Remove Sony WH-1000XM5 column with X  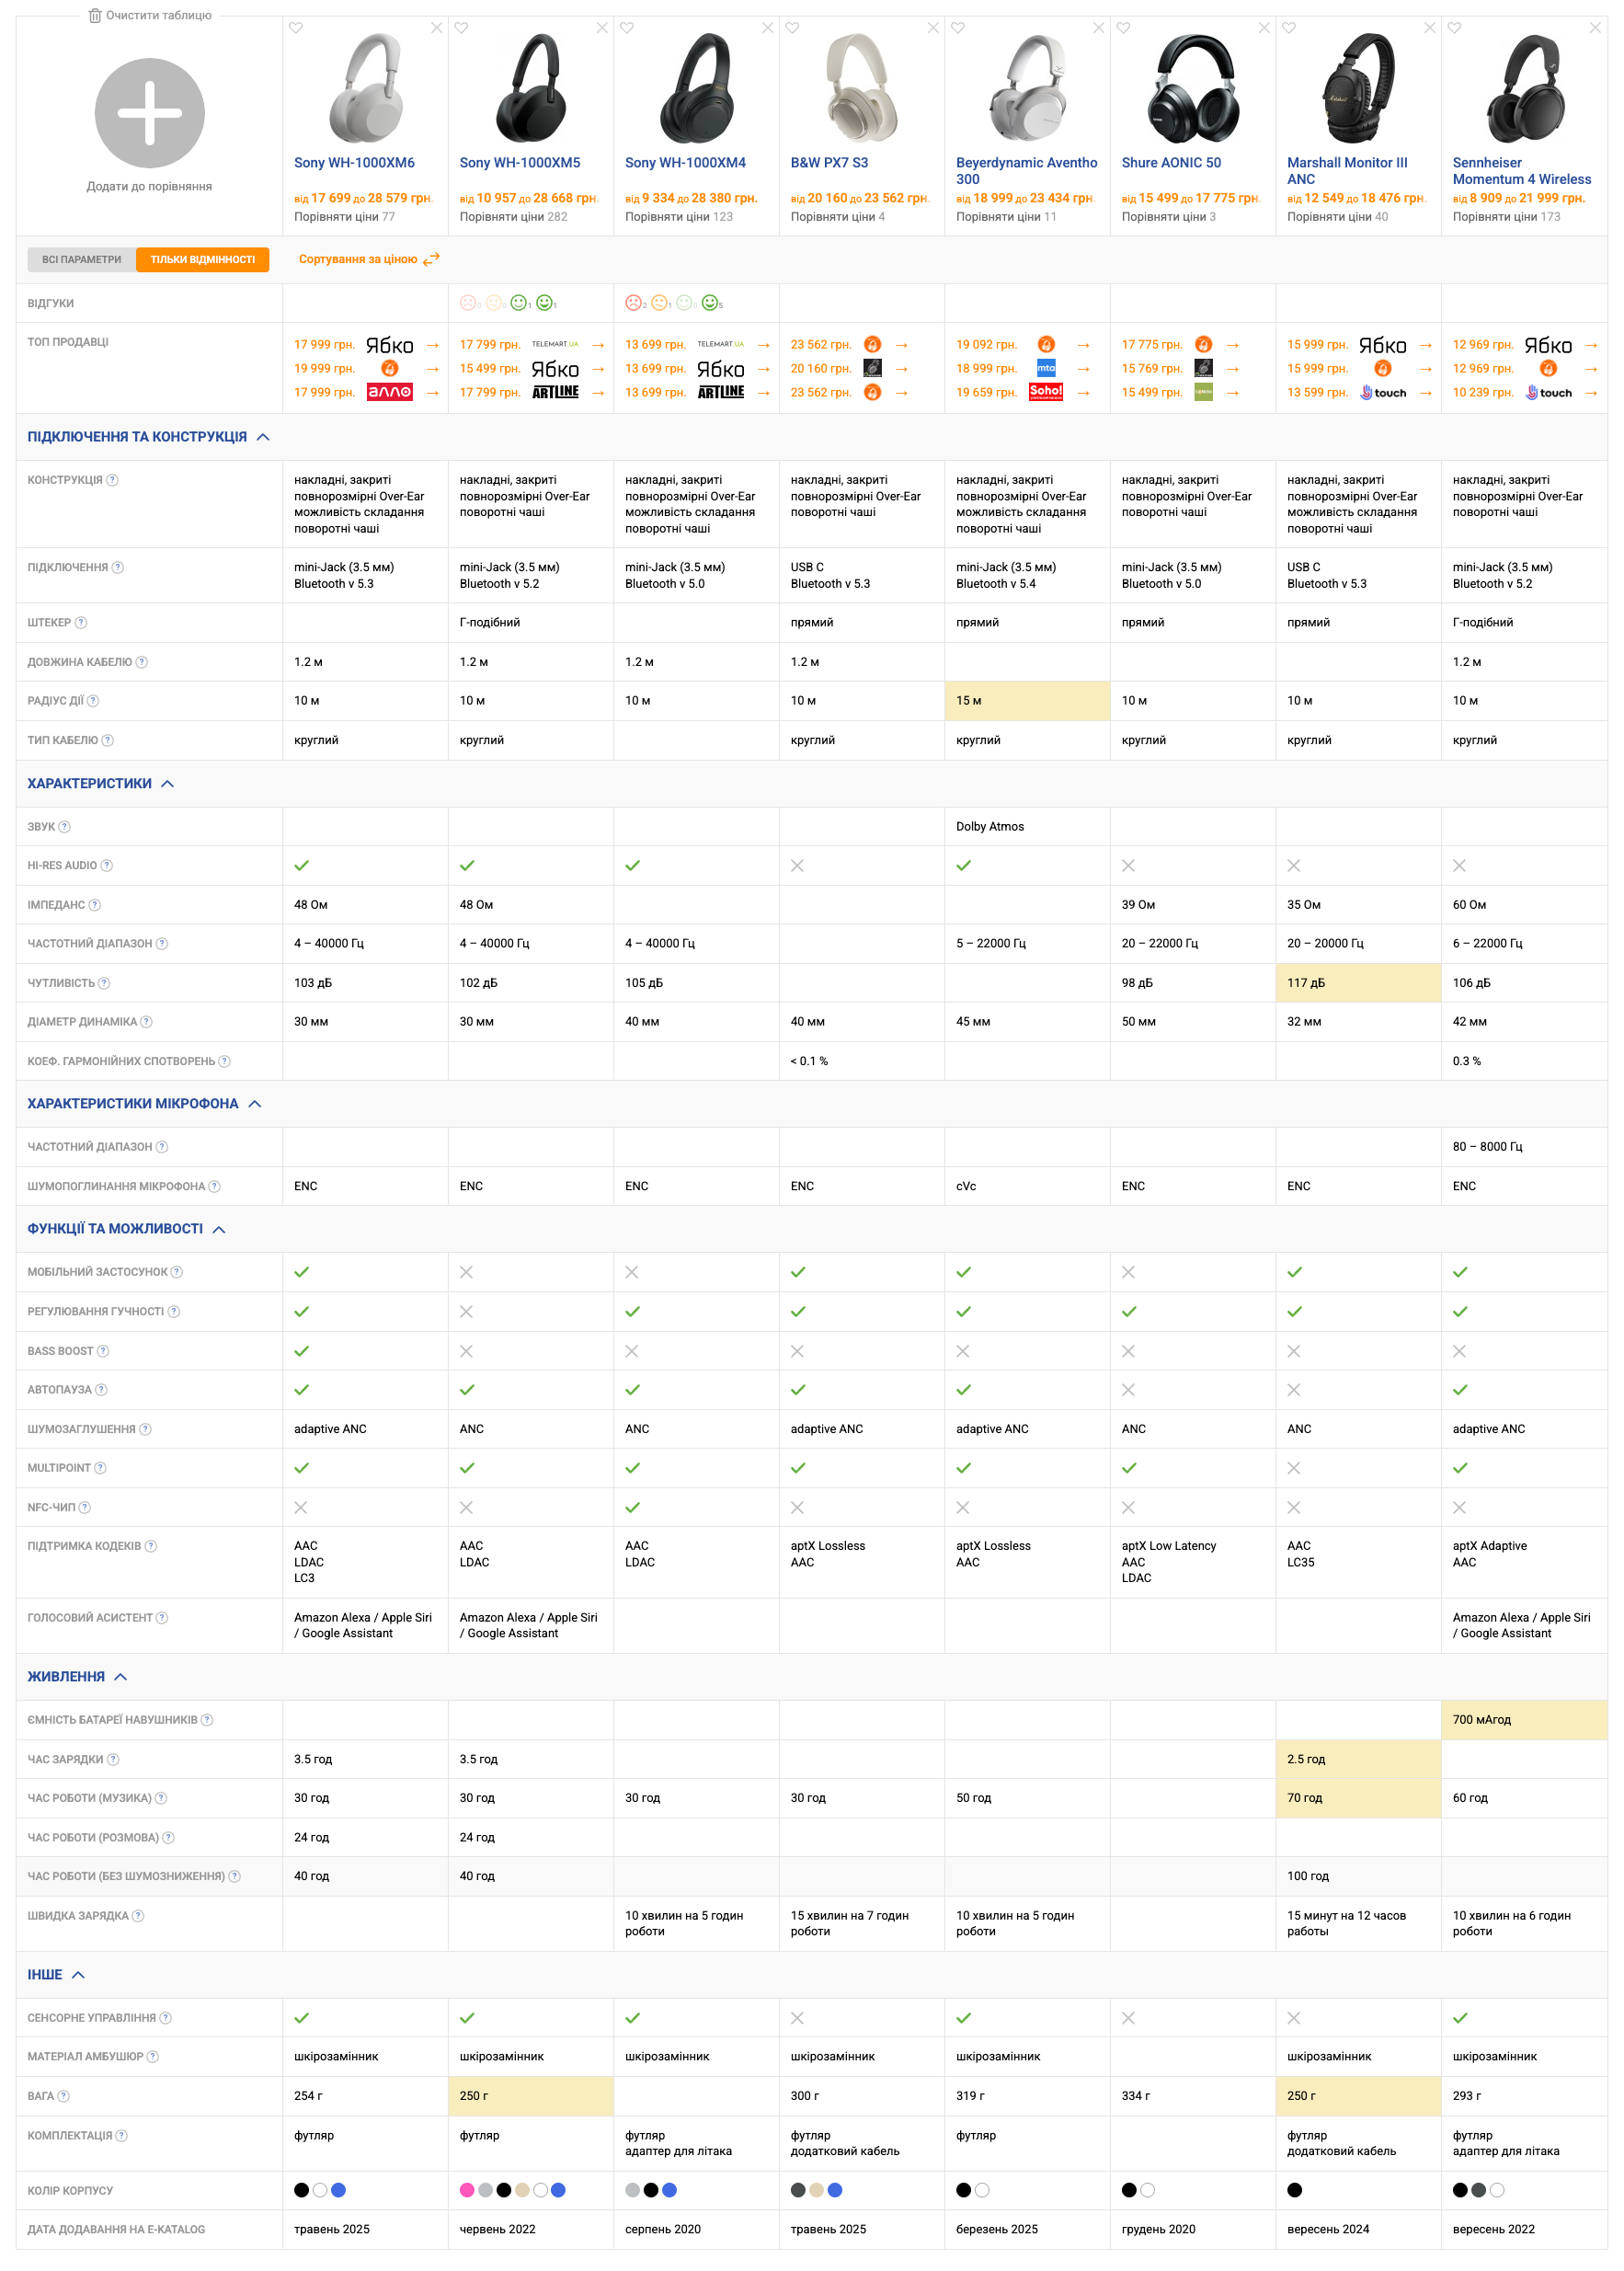pos(602,28)
